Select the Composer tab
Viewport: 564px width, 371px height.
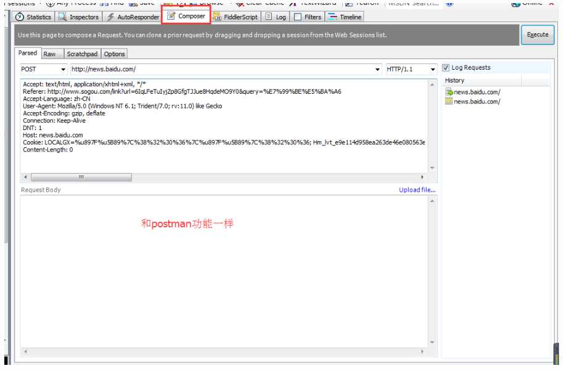(x=186, y=16)
